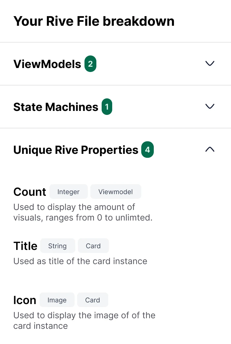Click the Your Rive File breakdown heading
Screen dimensions: 231x344
[x=94, y=21]
